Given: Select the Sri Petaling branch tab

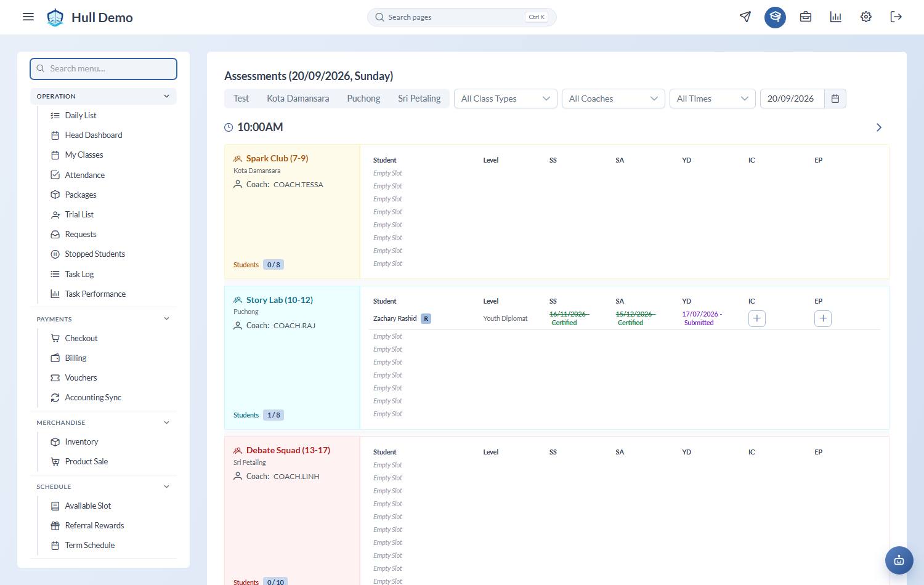Looking at the screenshot, I should 419,99.
